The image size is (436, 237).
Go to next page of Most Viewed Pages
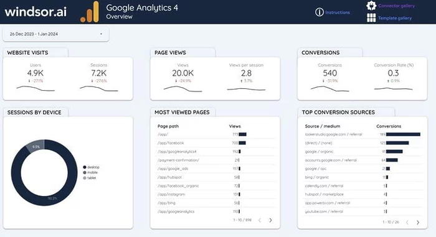click(270, 220)
